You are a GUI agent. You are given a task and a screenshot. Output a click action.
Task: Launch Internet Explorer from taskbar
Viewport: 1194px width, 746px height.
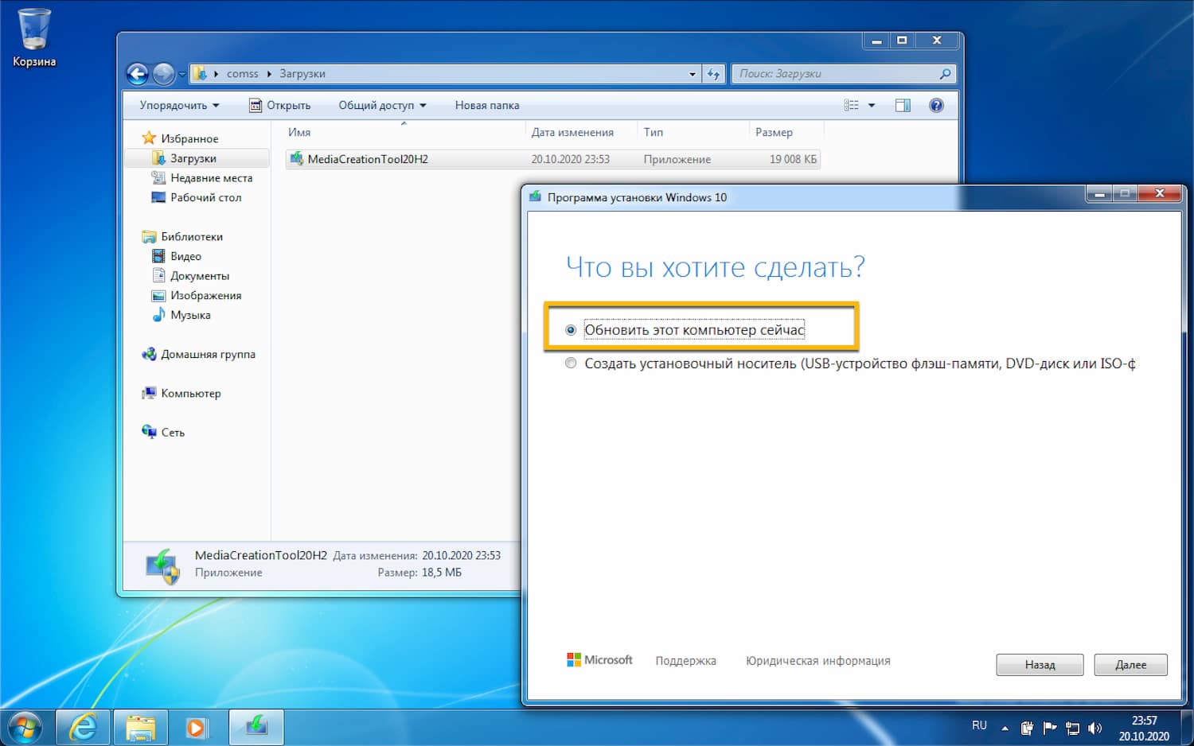point(84,728)
